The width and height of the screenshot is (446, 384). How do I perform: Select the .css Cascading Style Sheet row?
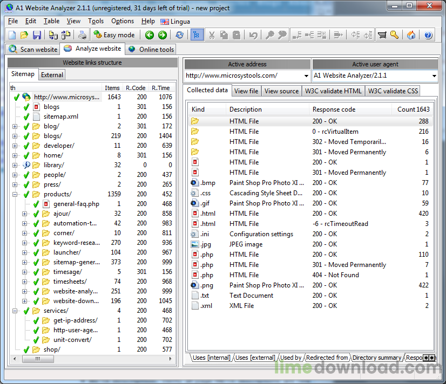(310, 193)
